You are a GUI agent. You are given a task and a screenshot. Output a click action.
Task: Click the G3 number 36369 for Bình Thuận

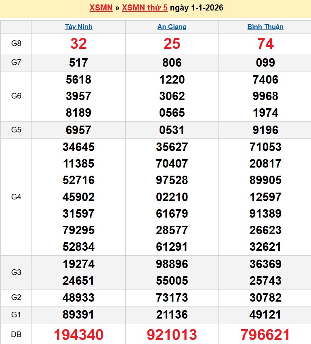(265, 264)
